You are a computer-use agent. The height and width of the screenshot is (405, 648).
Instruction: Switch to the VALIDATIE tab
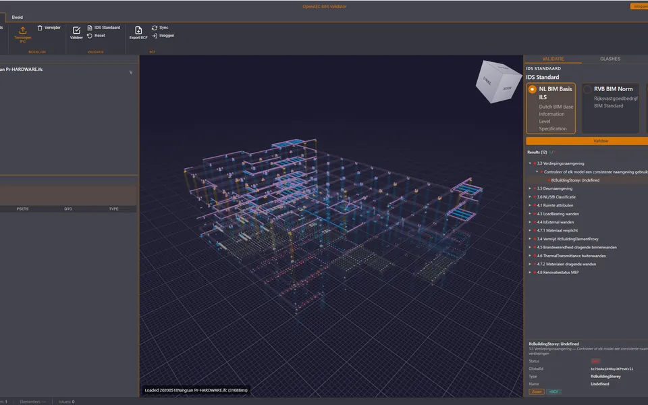[553, 59]
